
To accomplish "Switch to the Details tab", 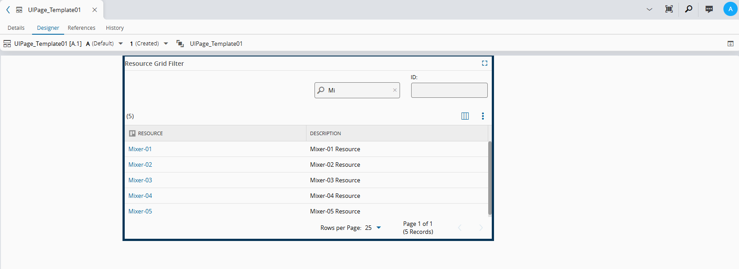I will [16, 28].
